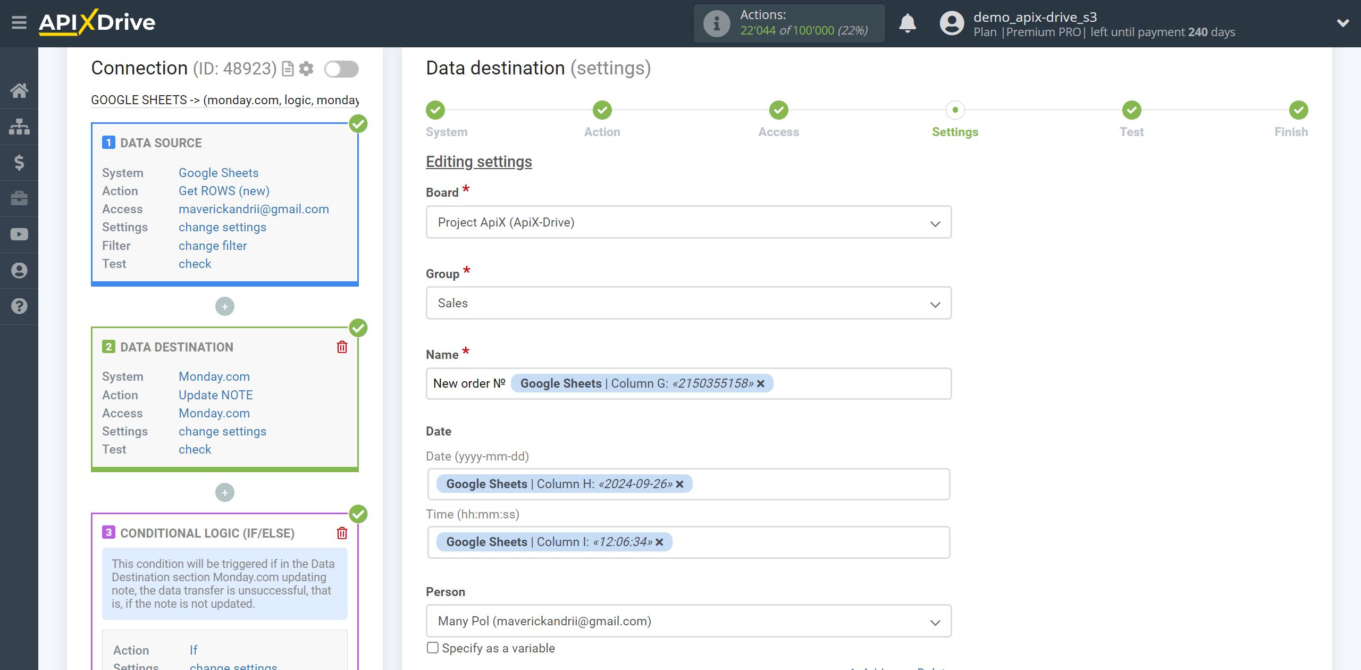Open the video tutorials icon
This screenshot has width=1361, height=670.
(x=19, y=234)
